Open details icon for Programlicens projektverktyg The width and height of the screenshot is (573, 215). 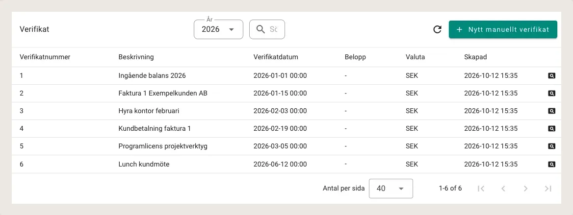coord(552,146)
